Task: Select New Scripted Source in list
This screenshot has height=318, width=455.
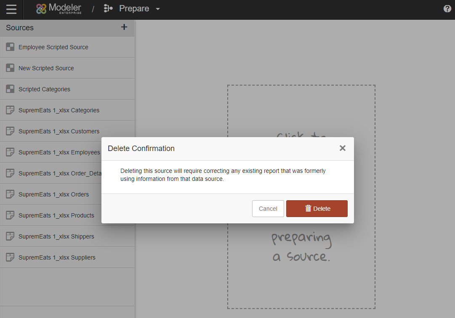Action: coord(46,68)
